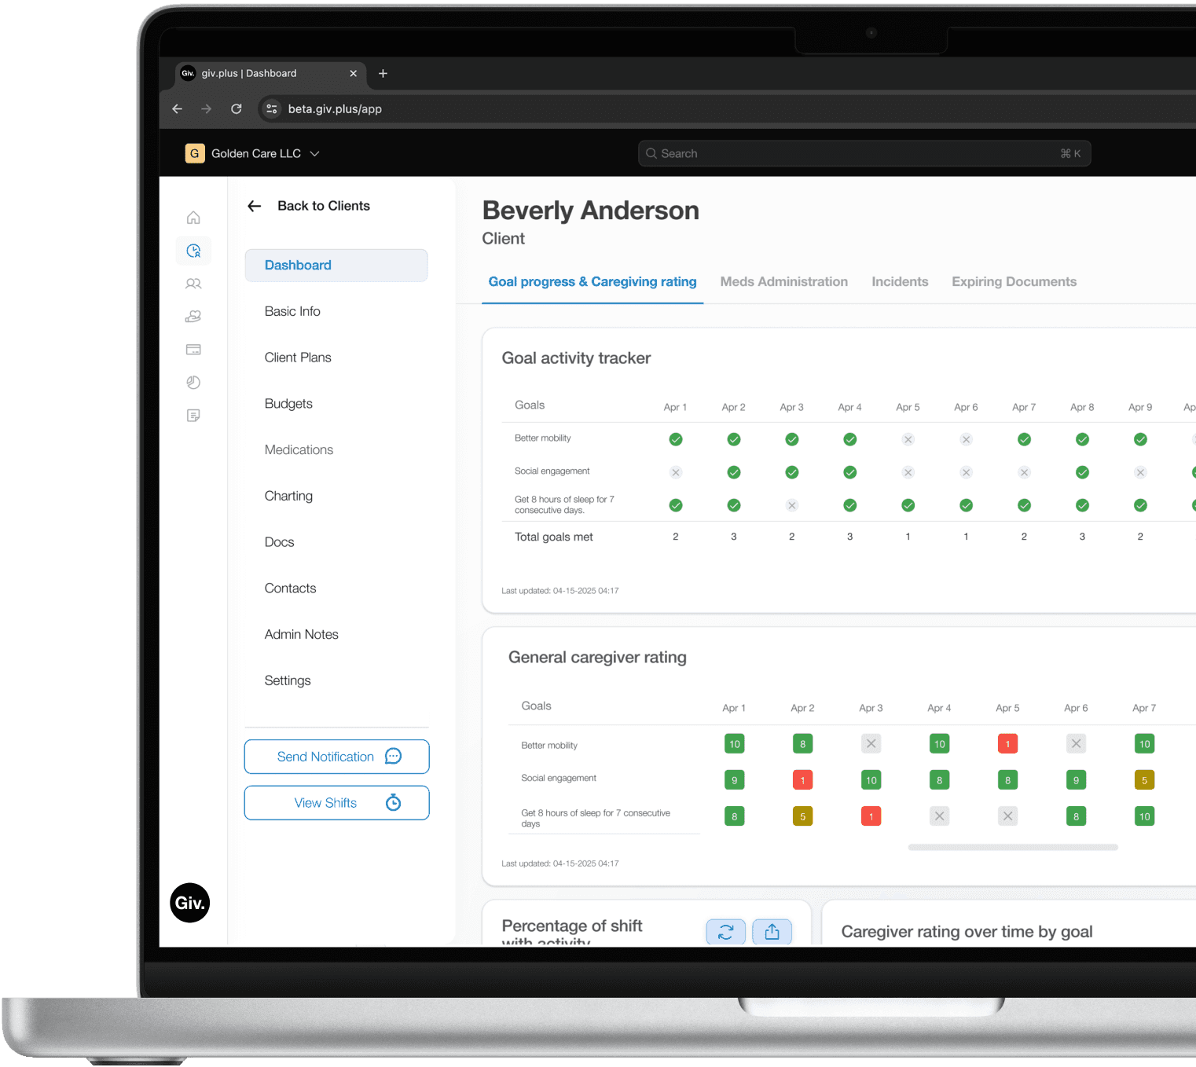Open the Home icon in left sidebar
The height and width of the screenshot is (1067, 1196).
click(193, 218)
